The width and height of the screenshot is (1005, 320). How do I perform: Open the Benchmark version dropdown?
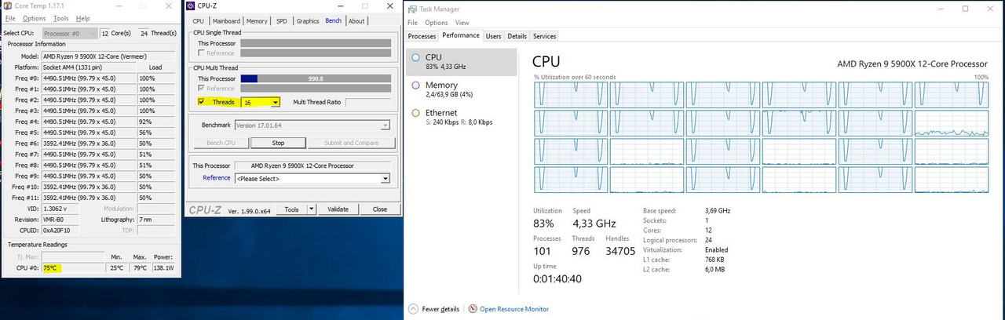(x=386, y=125)
